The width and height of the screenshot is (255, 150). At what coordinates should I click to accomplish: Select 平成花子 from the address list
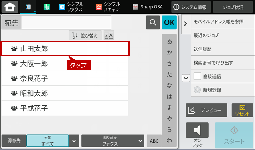pos(65,108)
